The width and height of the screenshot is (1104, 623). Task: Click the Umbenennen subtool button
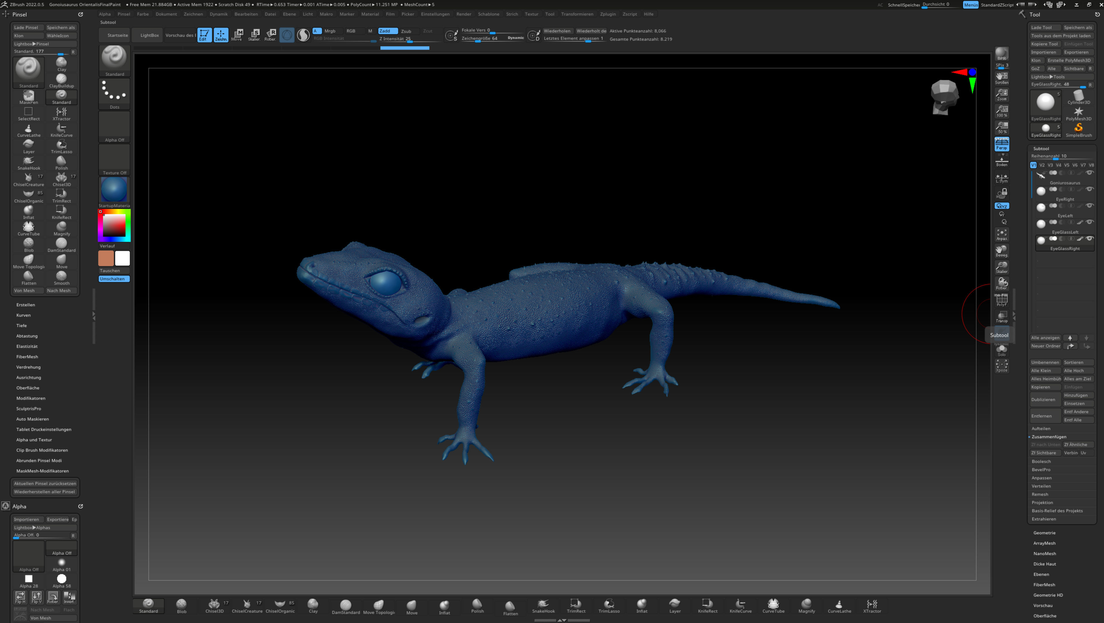pyautogui.click(x=1045, y=363)
